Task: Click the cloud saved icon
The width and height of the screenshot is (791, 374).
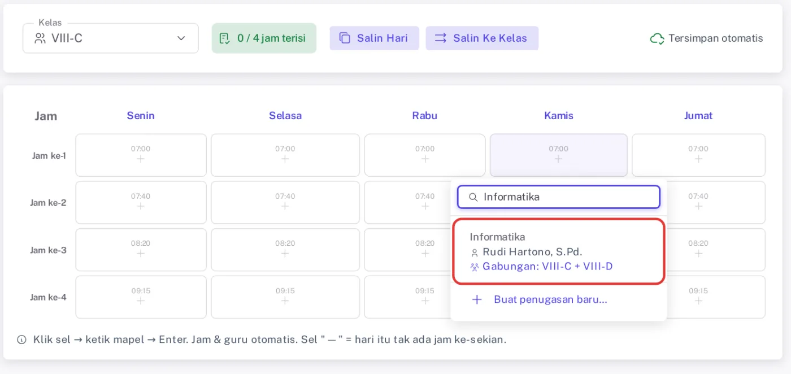Action: (x=657, y=38)
